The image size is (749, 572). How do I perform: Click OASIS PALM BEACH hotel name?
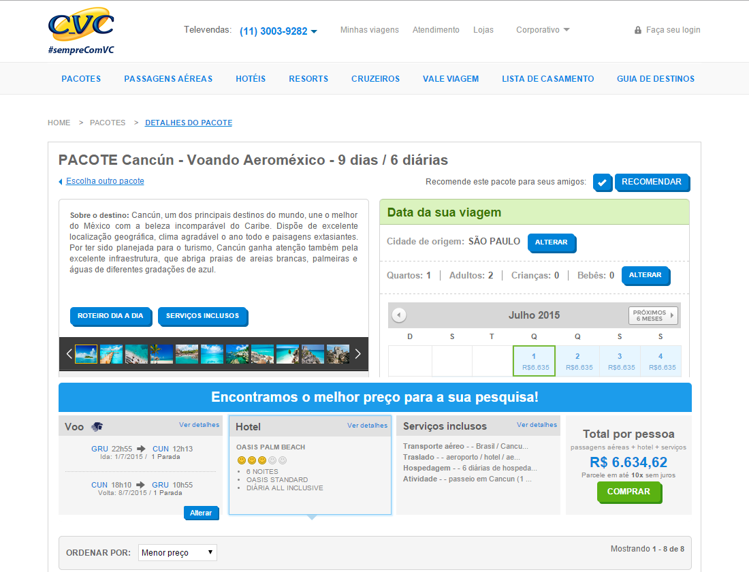pos(270,447)
